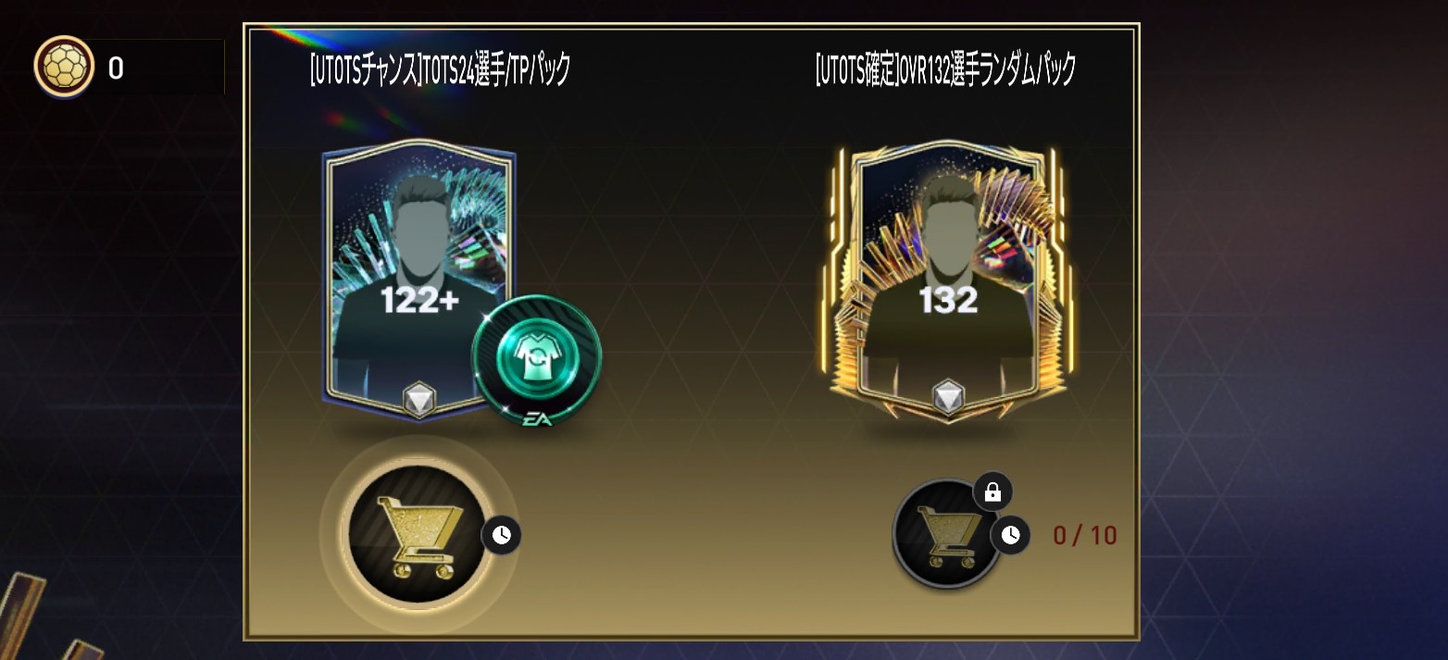Tap the gold shopping cart purchase button
The width and height of the screenshot is (1448, 660).
pyautogui.click(x=417, y=535)
